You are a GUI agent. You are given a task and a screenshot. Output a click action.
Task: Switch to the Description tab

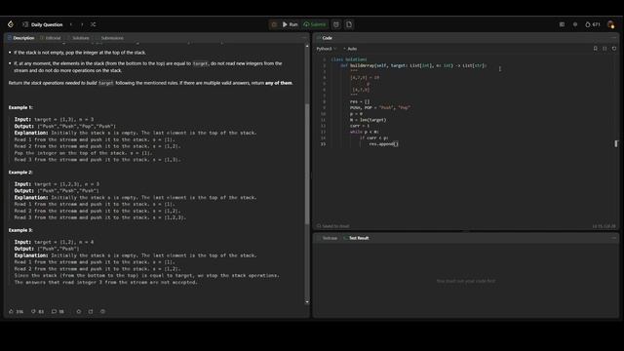pos(20,38)
